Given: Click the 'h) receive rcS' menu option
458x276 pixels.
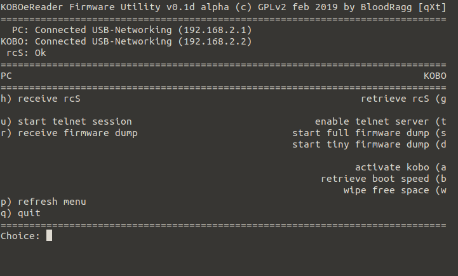Looking at the screenshot, I should click(x=41, y=99).
